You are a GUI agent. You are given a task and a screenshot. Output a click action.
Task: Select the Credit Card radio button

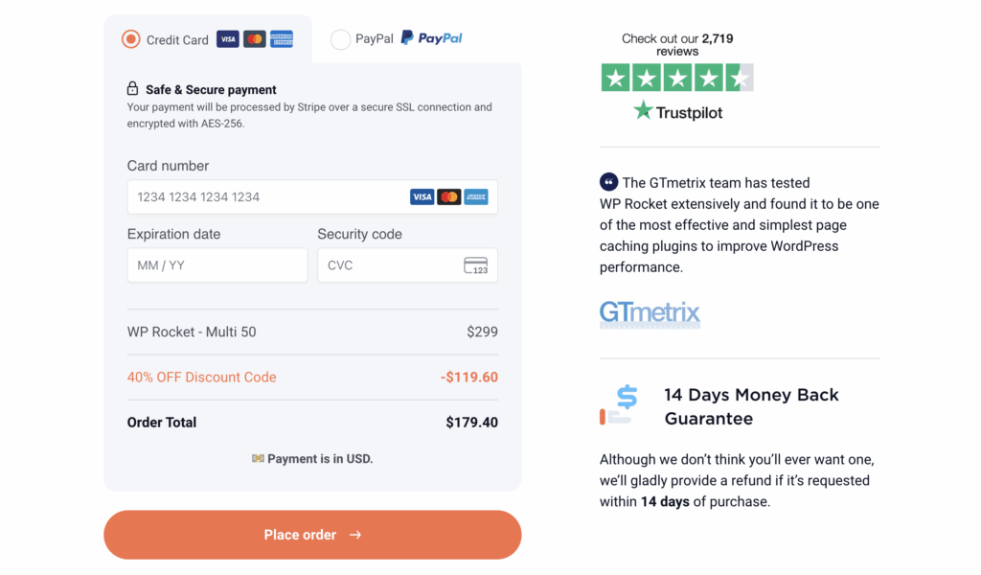coord(131,39)
